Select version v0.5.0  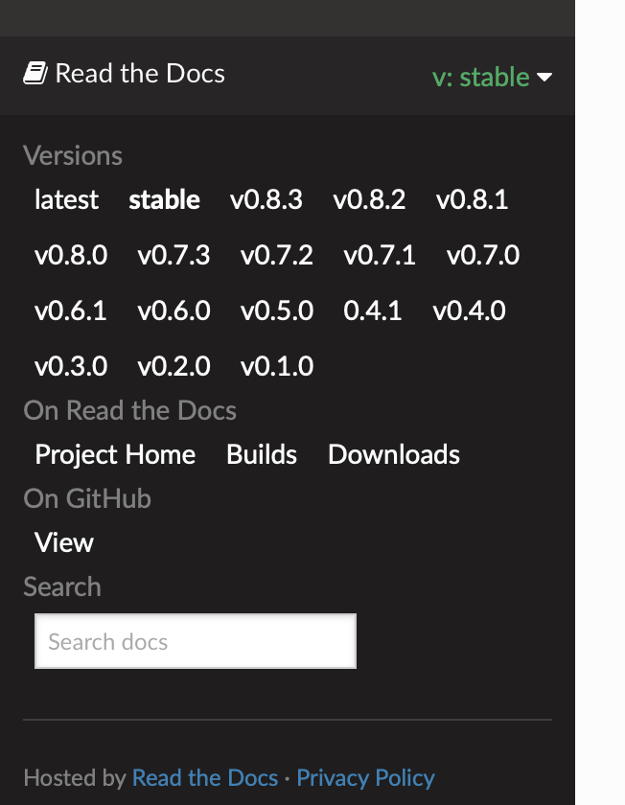[276, 310]
